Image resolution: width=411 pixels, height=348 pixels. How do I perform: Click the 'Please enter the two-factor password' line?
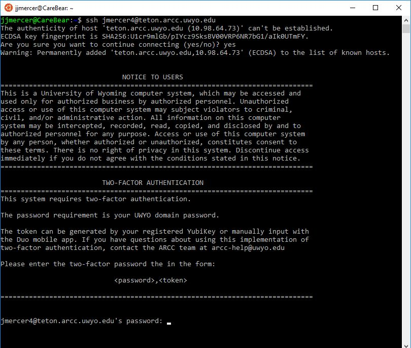108,264
